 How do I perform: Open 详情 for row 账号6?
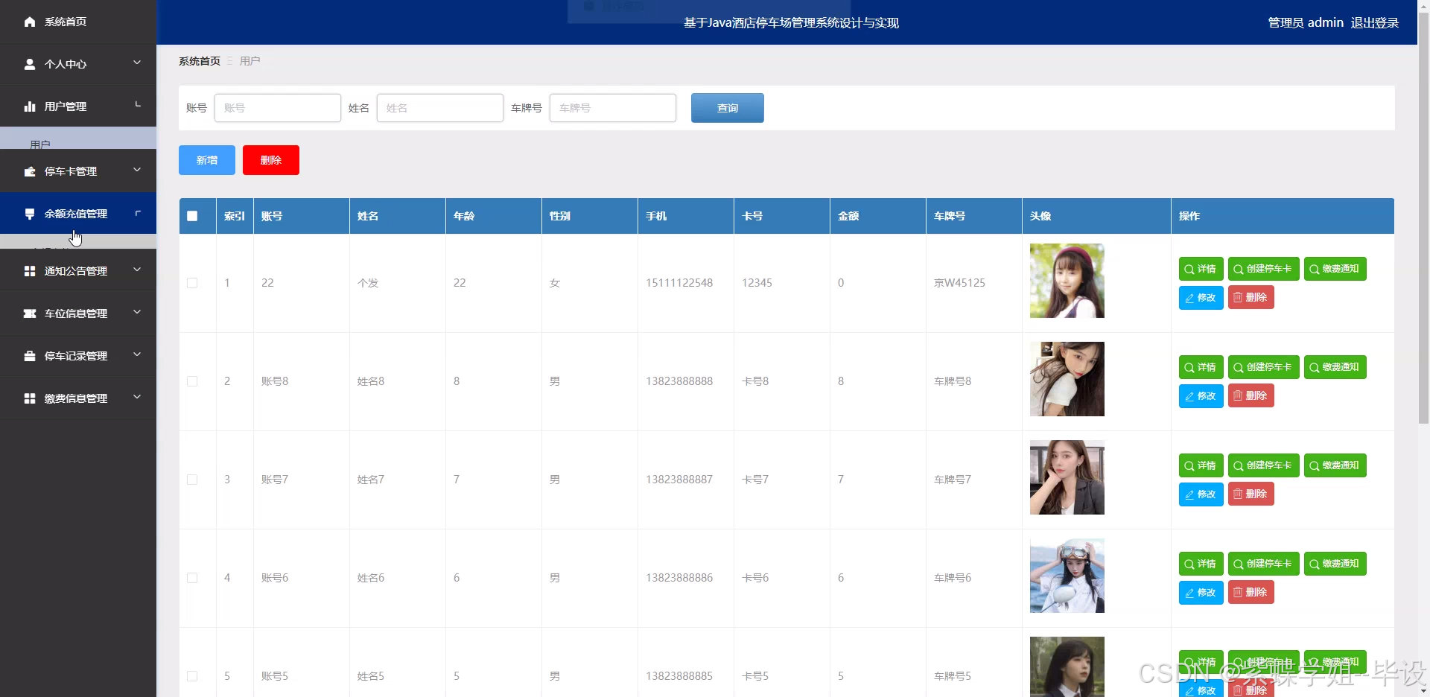point(1201,564)
